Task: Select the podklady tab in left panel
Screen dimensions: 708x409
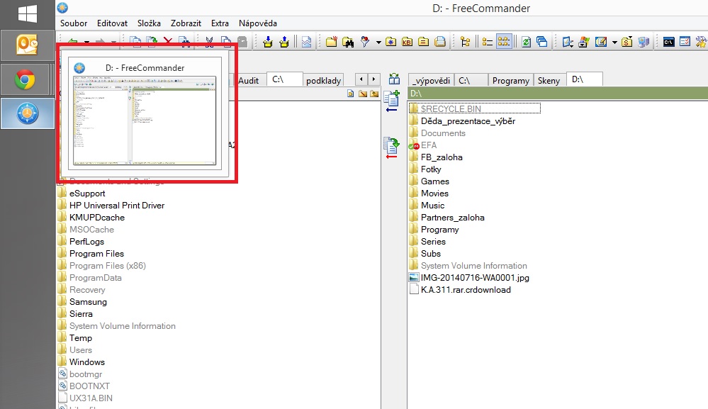Action: coord(323,80)
